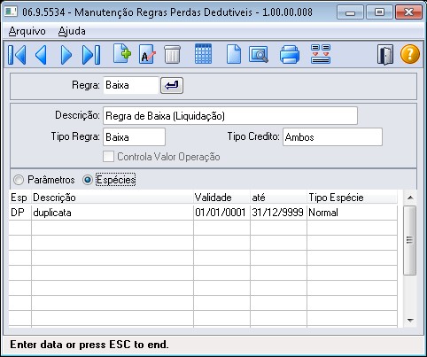Delete record with trash icon
The width and height of the screenshot is (427, 357).
[172, 54]
